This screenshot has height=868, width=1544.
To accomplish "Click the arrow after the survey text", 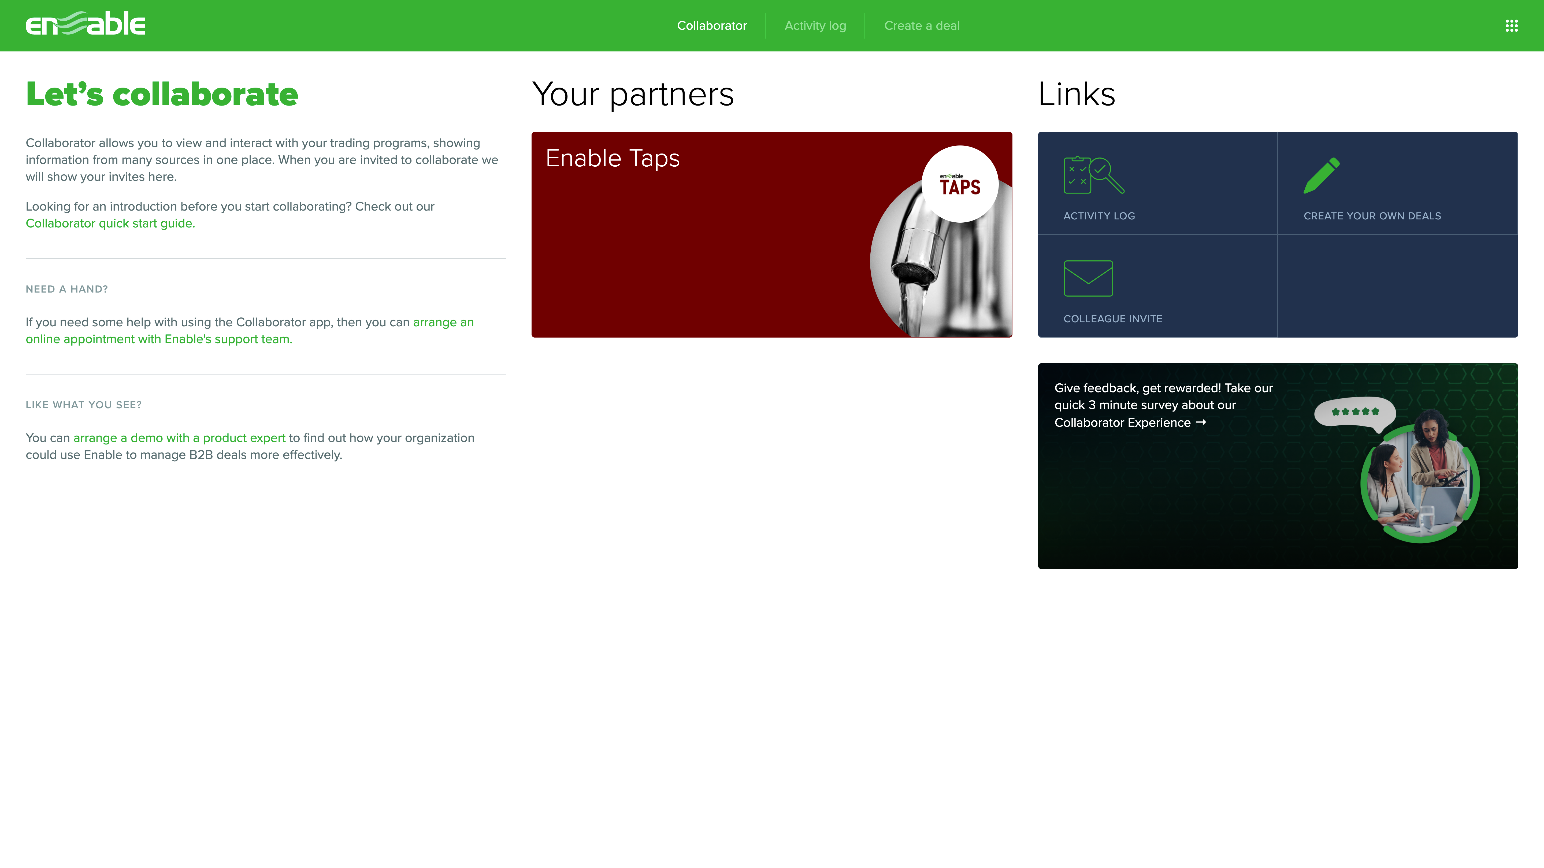I will (1202, 422).
